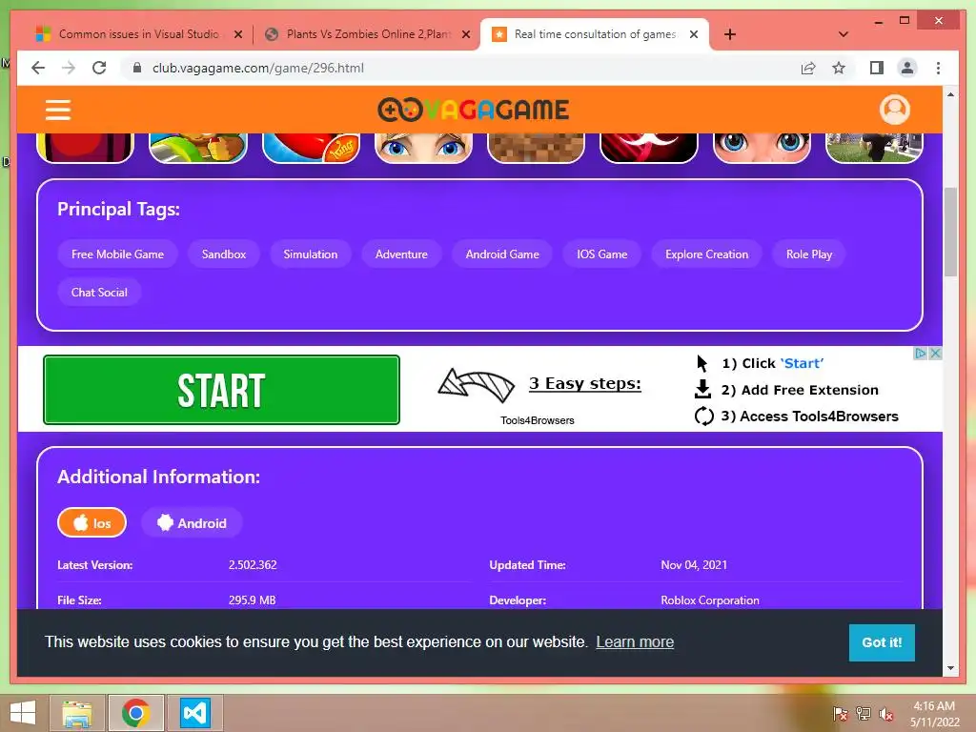Click the file size 295.9 MB value
The image size is (976, 732).
pyautogui.click(x=252, y=600)
